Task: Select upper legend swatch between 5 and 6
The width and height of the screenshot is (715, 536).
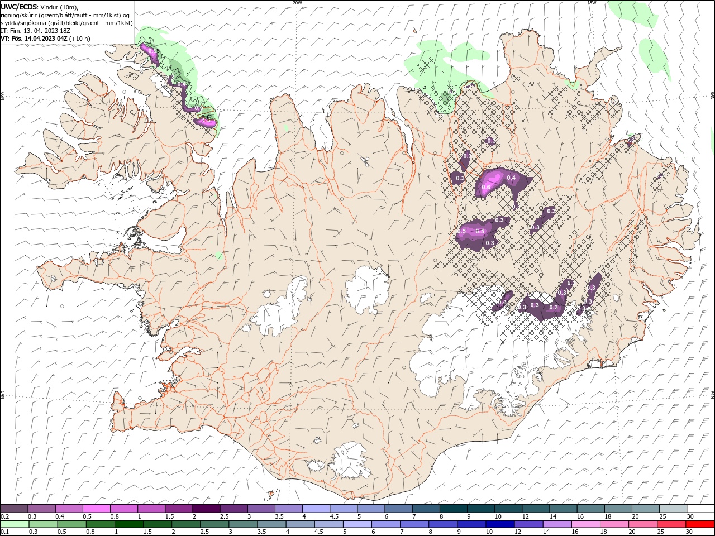Action: [x=370, y=509]
